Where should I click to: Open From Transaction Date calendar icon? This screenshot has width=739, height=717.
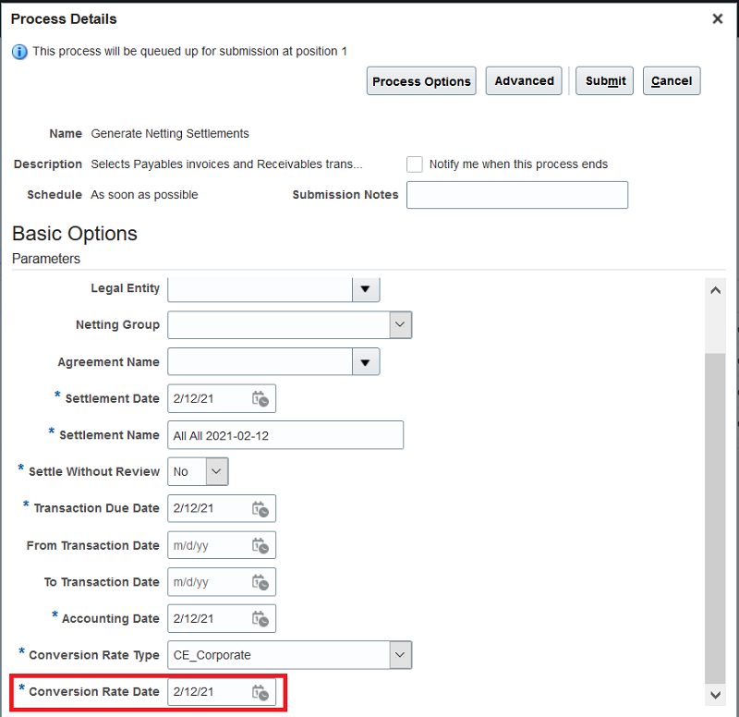(x=260, y=545)
